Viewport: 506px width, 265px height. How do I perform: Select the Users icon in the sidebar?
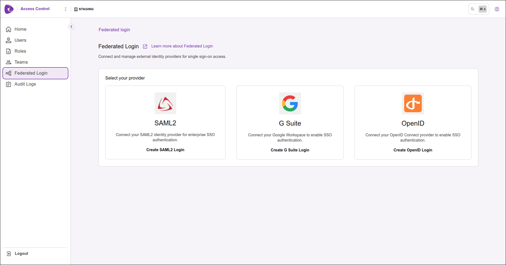9,40
